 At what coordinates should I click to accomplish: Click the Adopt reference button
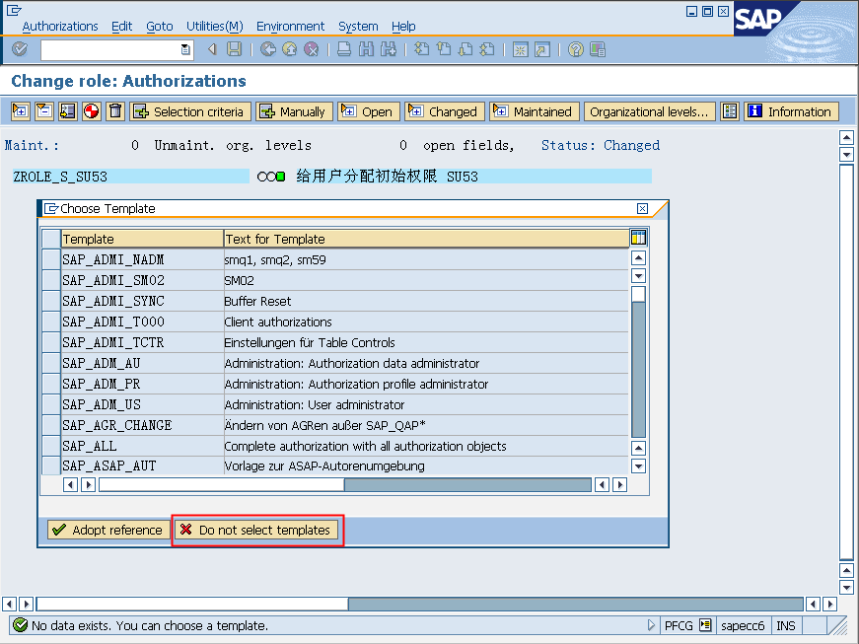109,530
